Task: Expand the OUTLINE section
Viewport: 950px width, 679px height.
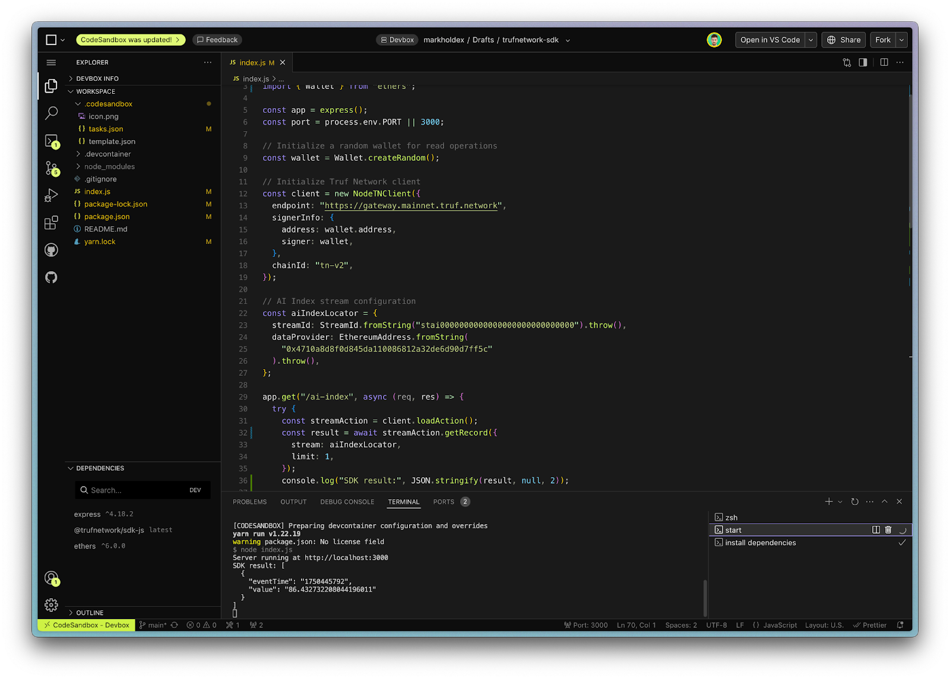Action: [89, 613]
